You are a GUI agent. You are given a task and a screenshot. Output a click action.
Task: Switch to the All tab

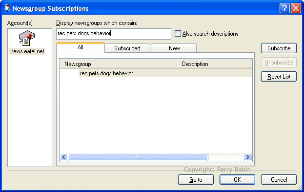click(x=81, y=47)
